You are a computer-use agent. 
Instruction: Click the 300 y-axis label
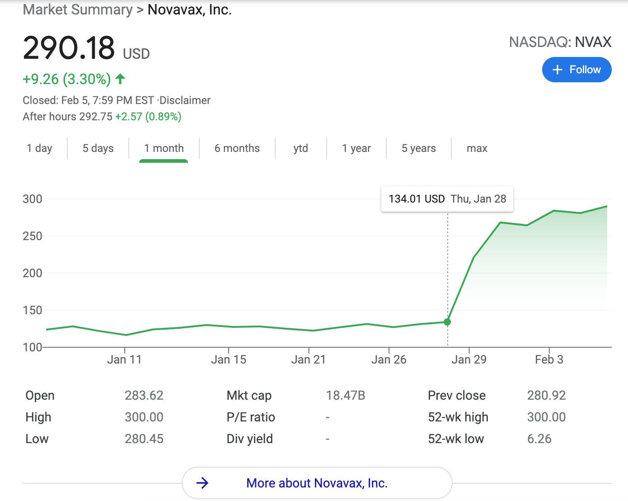[33, 199]
